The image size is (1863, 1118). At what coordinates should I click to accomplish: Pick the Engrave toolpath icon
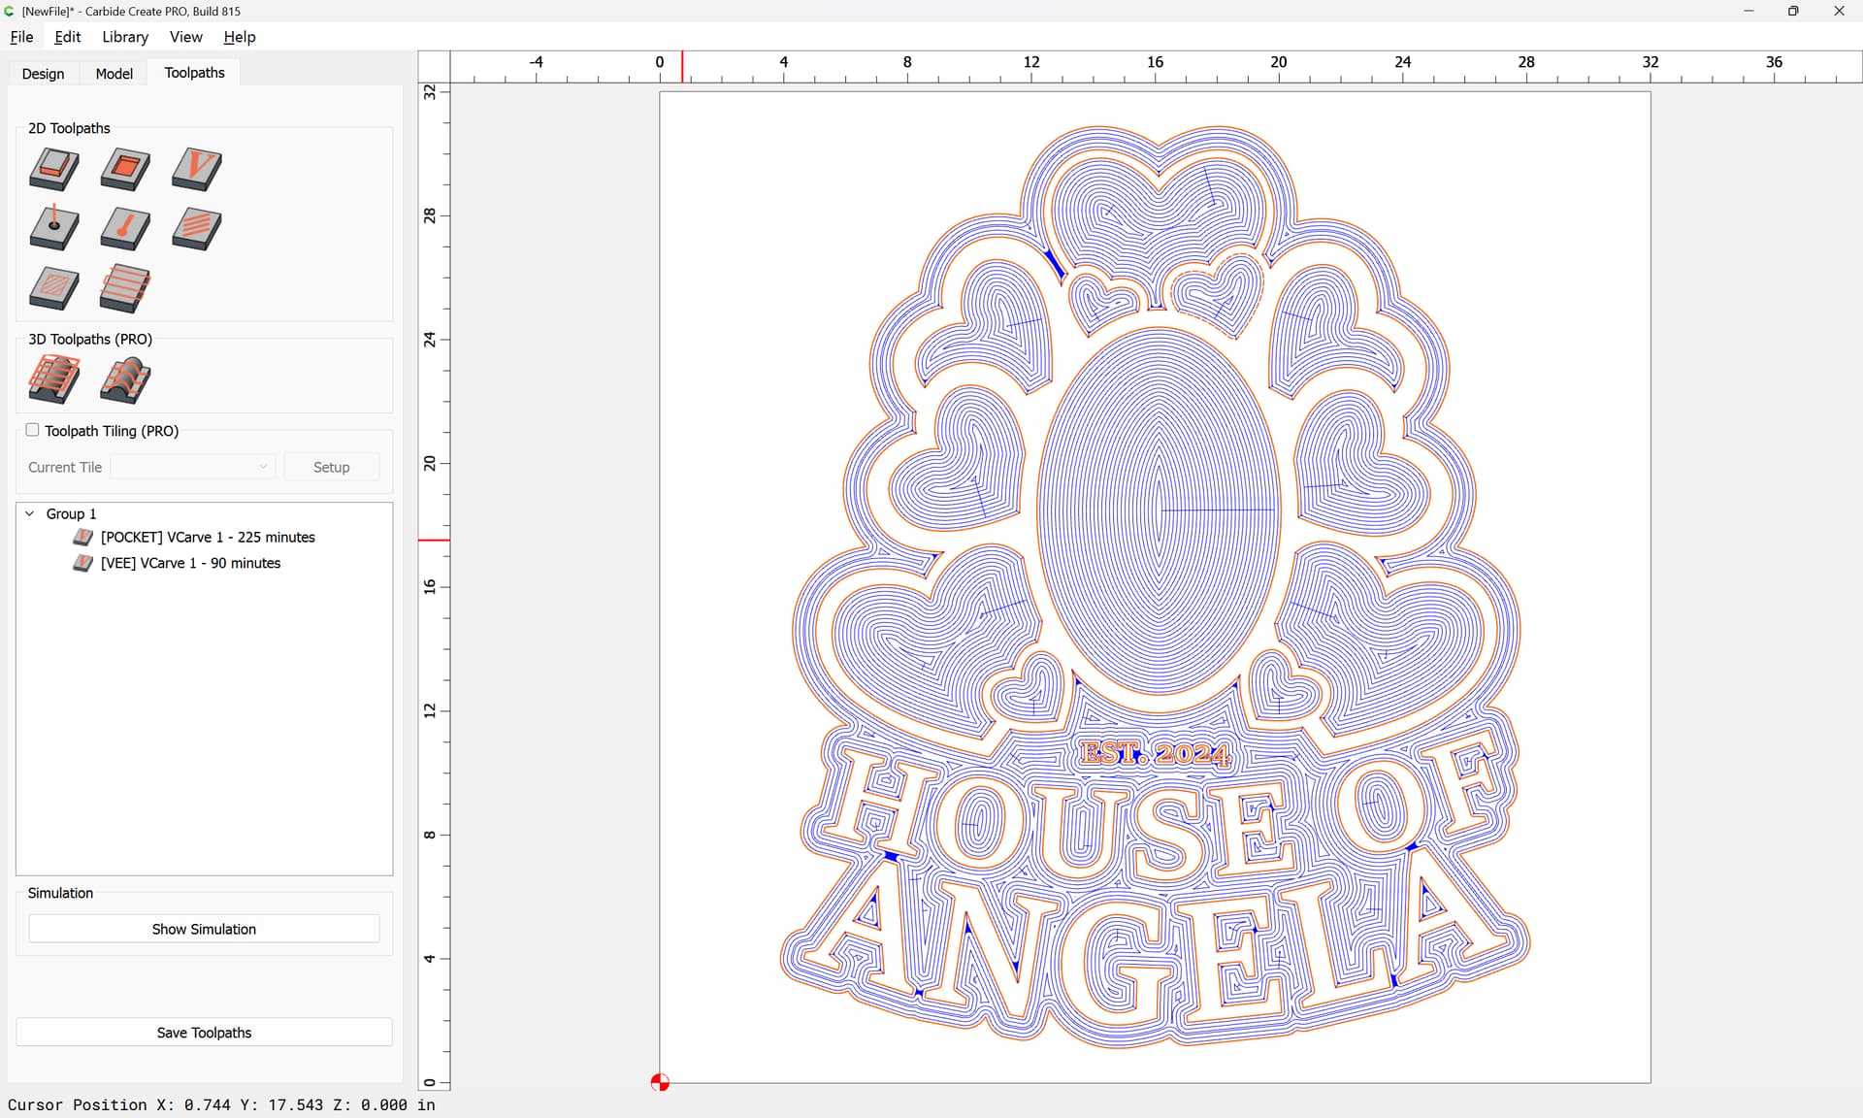[125, 229]
